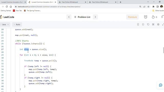This screenshot has width=164, height=92.
Task: Click the Premium button
Action: click(132, 17)
